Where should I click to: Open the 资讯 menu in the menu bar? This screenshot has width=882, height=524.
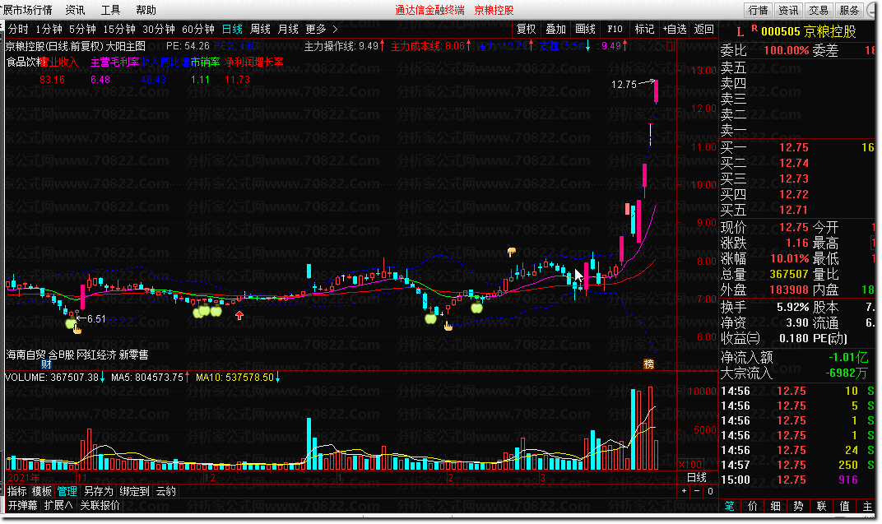coord(76,10)
